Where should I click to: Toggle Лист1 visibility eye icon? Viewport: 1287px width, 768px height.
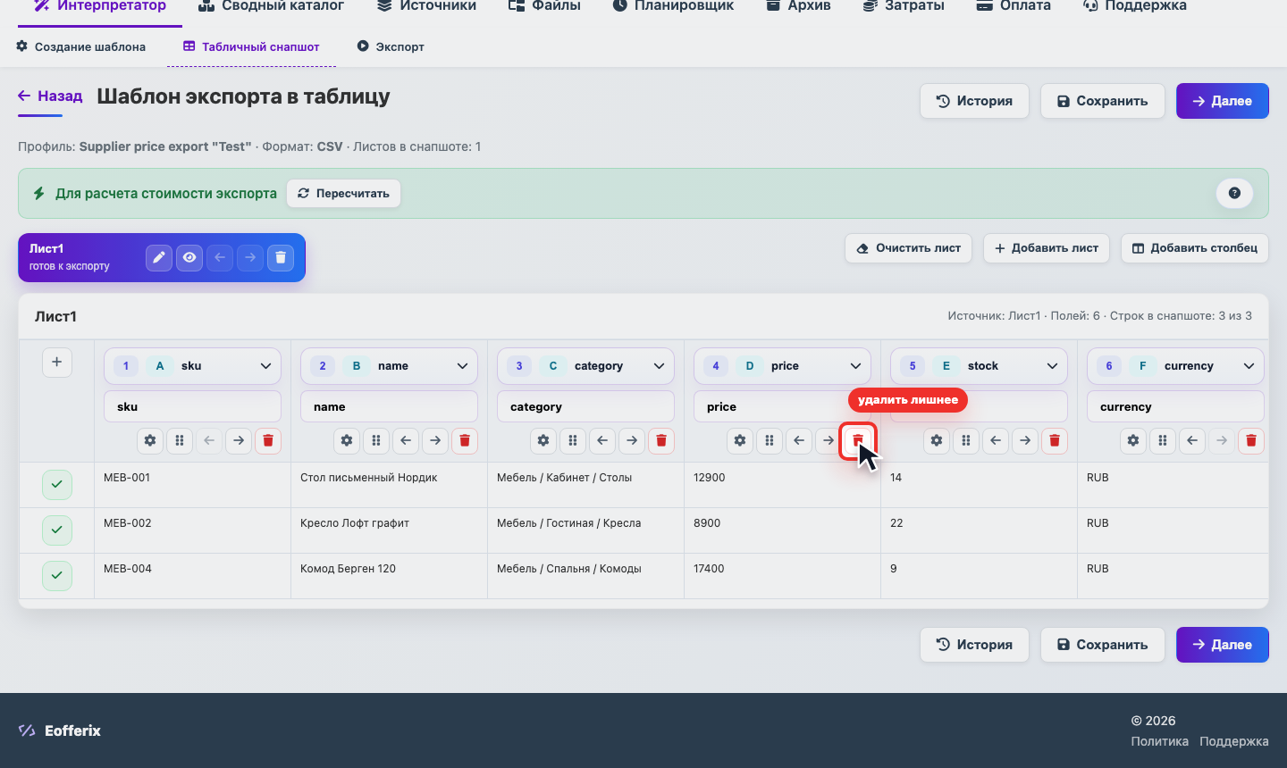tap(189, 257)
